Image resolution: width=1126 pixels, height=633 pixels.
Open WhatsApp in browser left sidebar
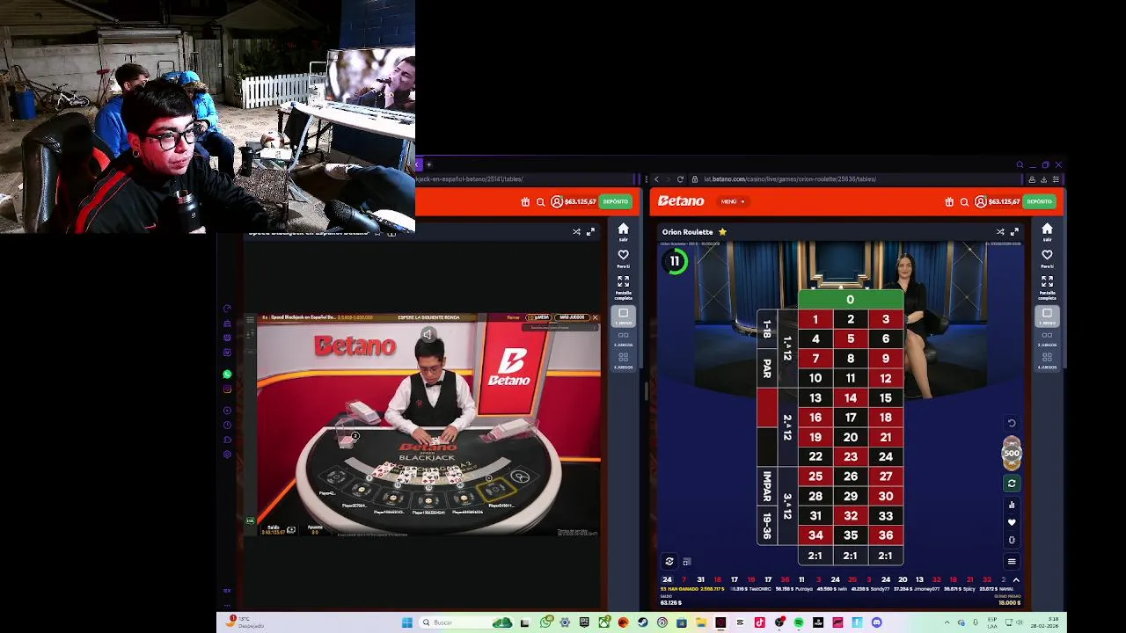point(227,375)
